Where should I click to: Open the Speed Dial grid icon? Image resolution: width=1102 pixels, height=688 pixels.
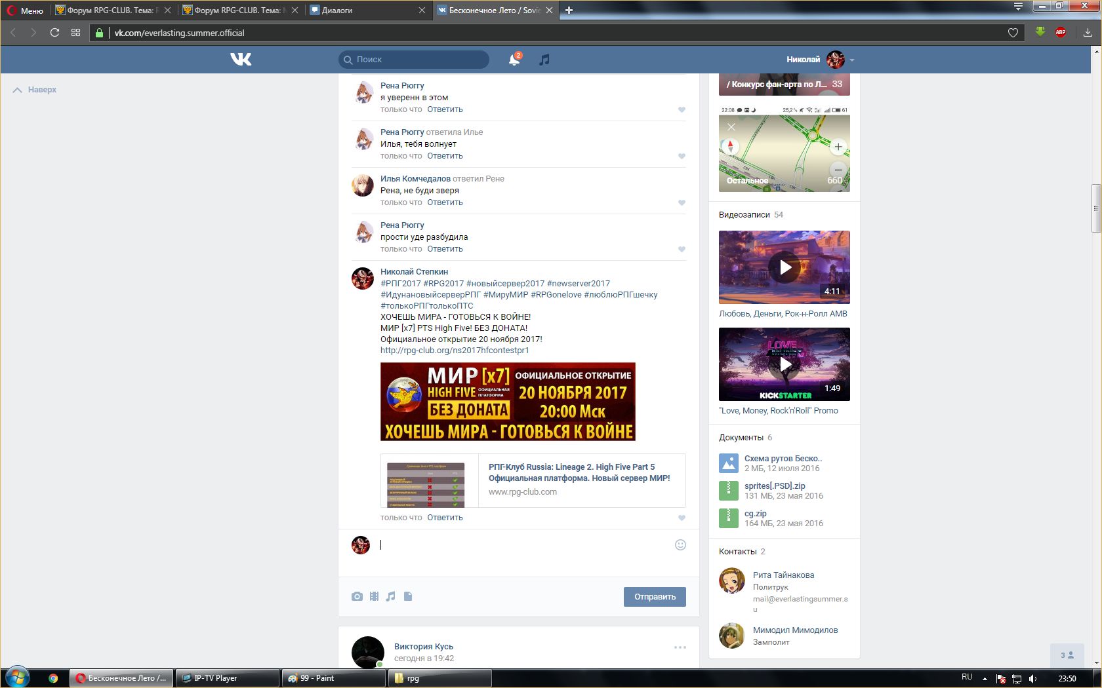(75, 33)
